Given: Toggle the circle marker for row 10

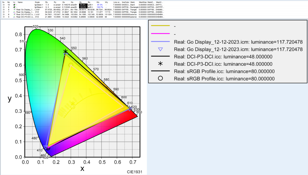Looking at the screenshot, I should point(4,5).
